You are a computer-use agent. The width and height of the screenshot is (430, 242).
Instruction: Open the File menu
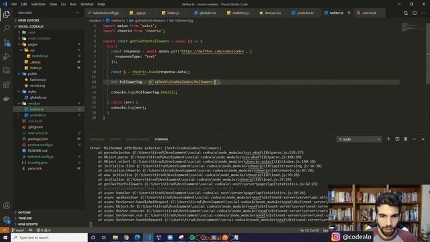click(x=14, y=4)
